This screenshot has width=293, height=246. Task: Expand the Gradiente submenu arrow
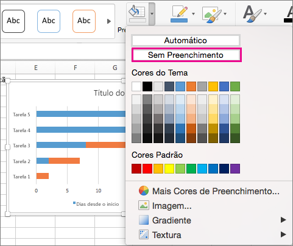(283, 220)
